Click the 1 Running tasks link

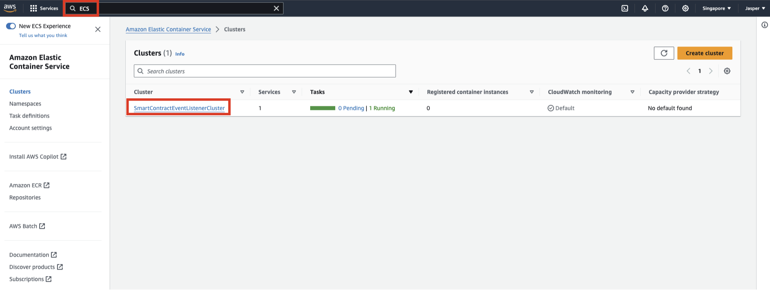click(x=382, y=108)
